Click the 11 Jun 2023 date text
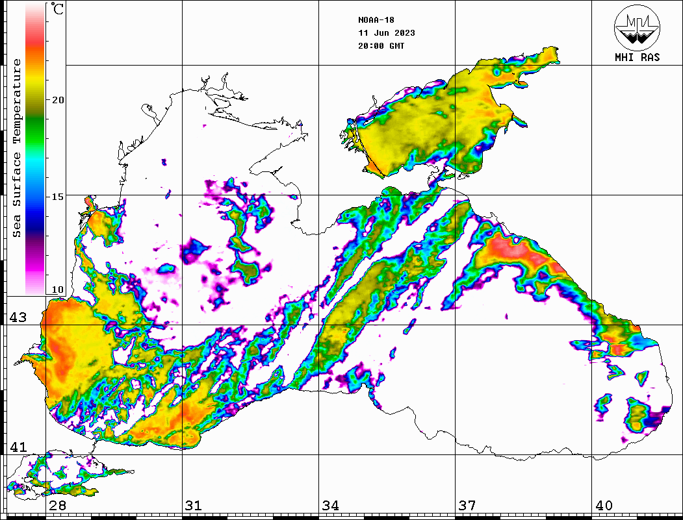 pyautogui.click(x=386, y=33)
